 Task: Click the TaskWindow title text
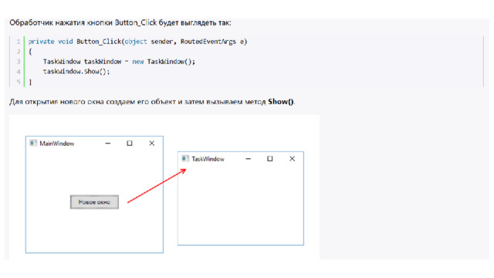tap(208, 159)
